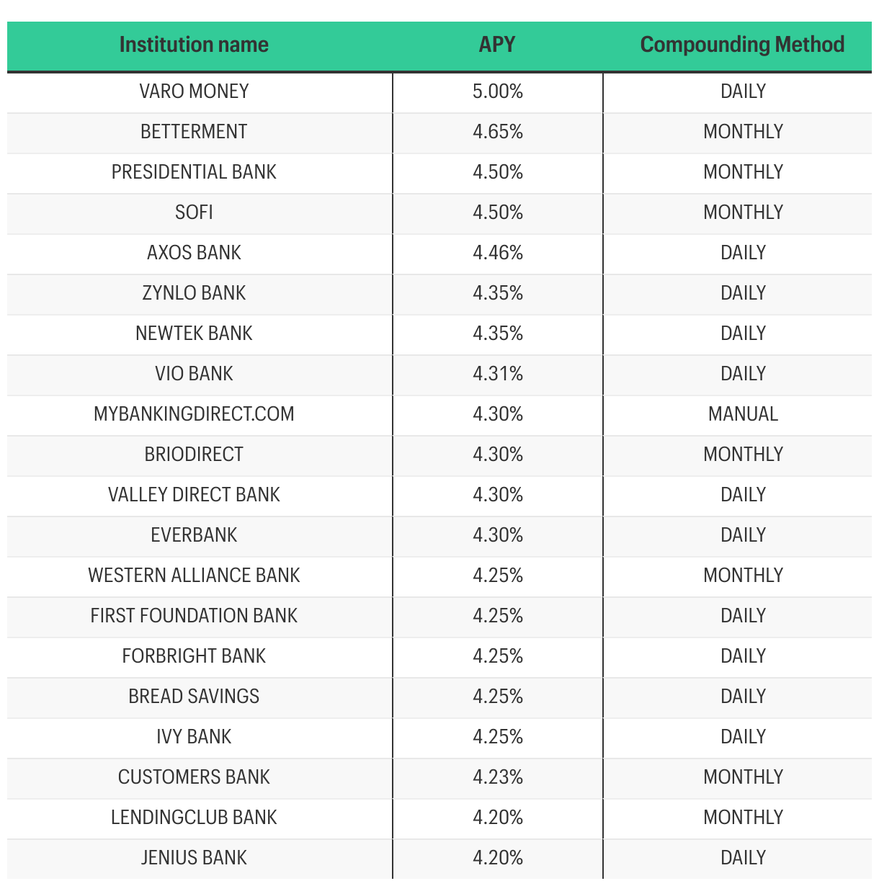This screenshot has width=879, height=886.
Task: Select the JENIUS BANK institution cell
Action: tap(194, 858)
